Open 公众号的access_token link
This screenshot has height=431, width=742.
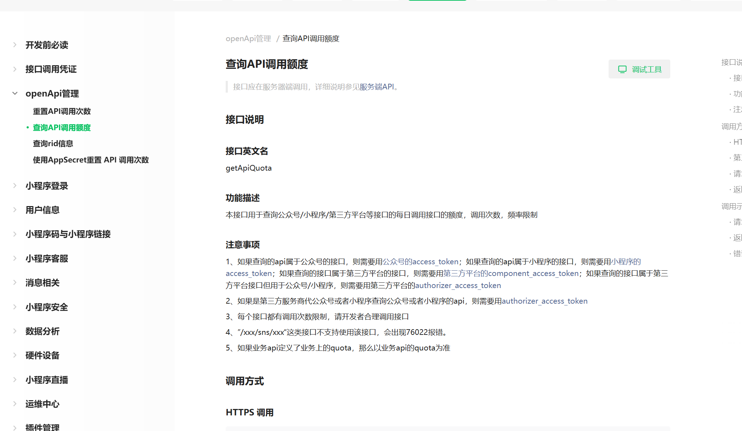pyautogui.click(x=420, y=262)
